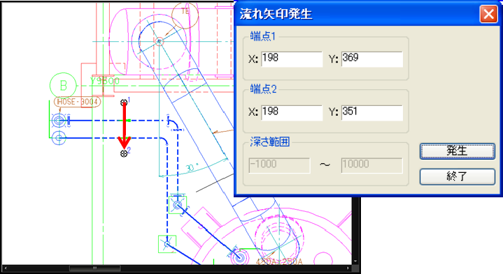Click the green boxed valve symbol
The height and width of the screenshot is (274, 503).
(x=178, y=204)
